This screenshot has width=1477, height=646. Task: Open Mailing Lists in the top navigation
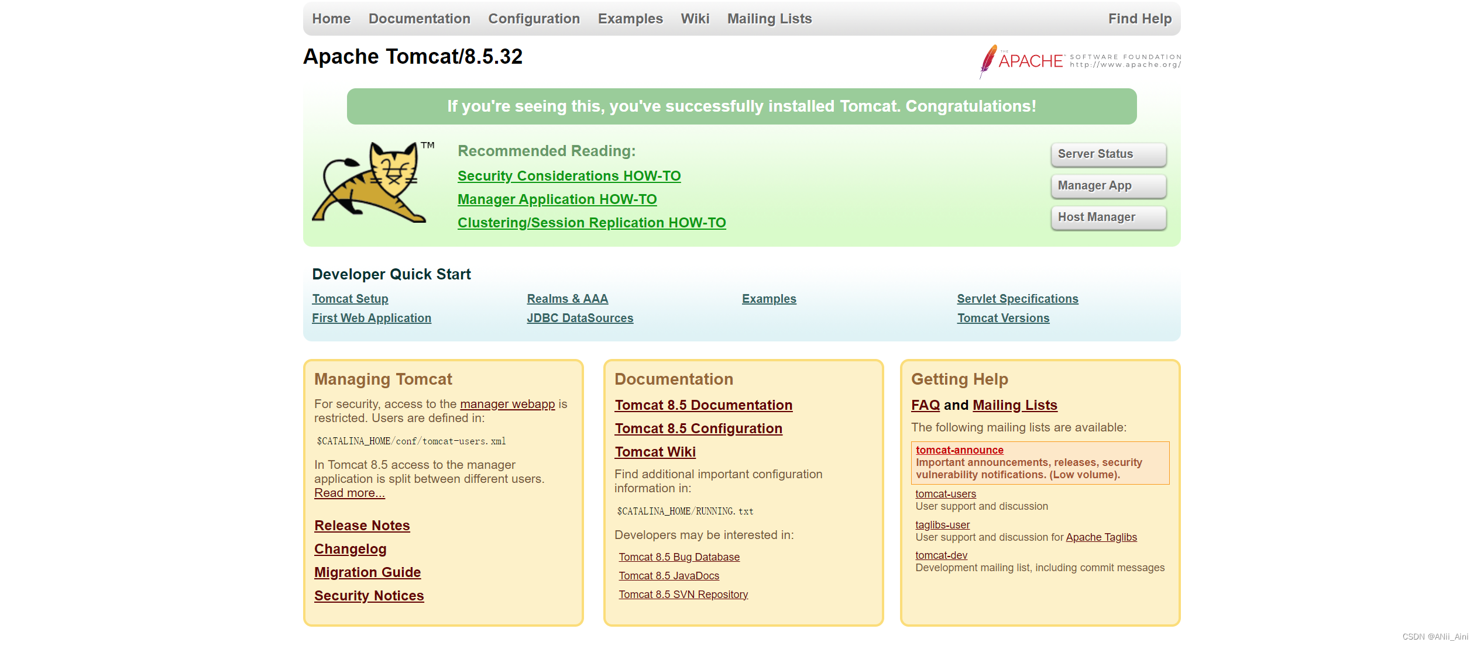(x=770, y=19)
